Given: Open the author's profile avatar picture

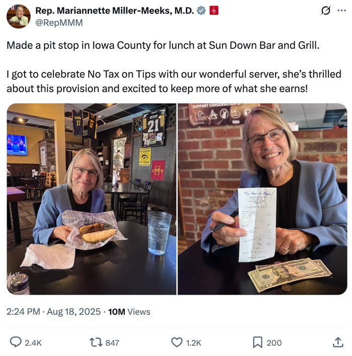Looking at the screenshot, I should click(19, 16).
